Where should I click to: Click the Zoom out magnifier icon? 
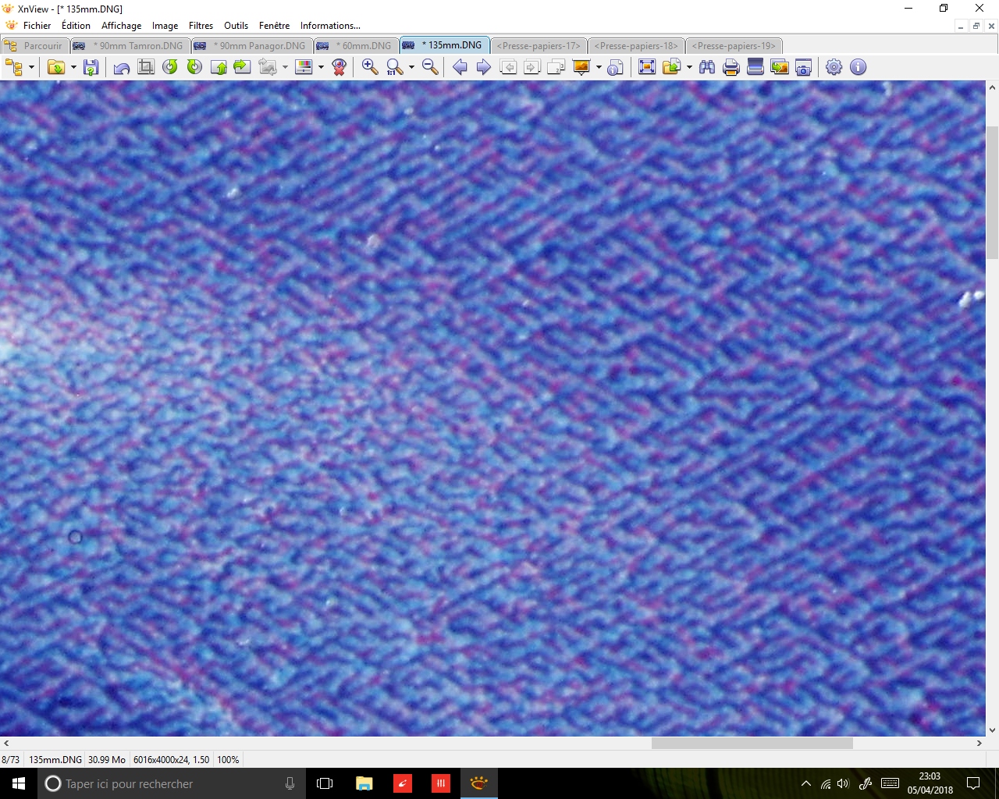click(x=430, y=67)
